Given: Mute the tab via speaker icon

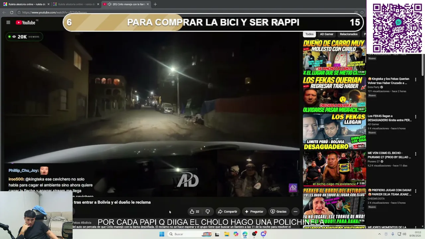Looking at the screenshot, I should point(110,4).
